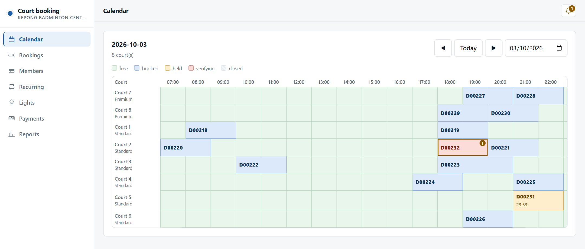Open booking D00228
Viewport: 585px width, 249px height.
538,96
